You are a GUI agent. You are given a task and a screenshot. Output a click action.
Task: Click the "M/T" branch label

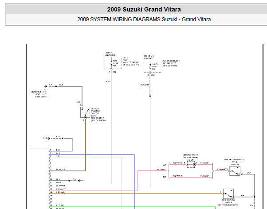coord(165,177)
